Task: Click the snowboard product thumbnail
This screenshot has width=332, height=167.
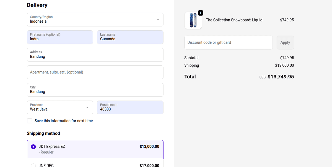Action: coord(193,20)
